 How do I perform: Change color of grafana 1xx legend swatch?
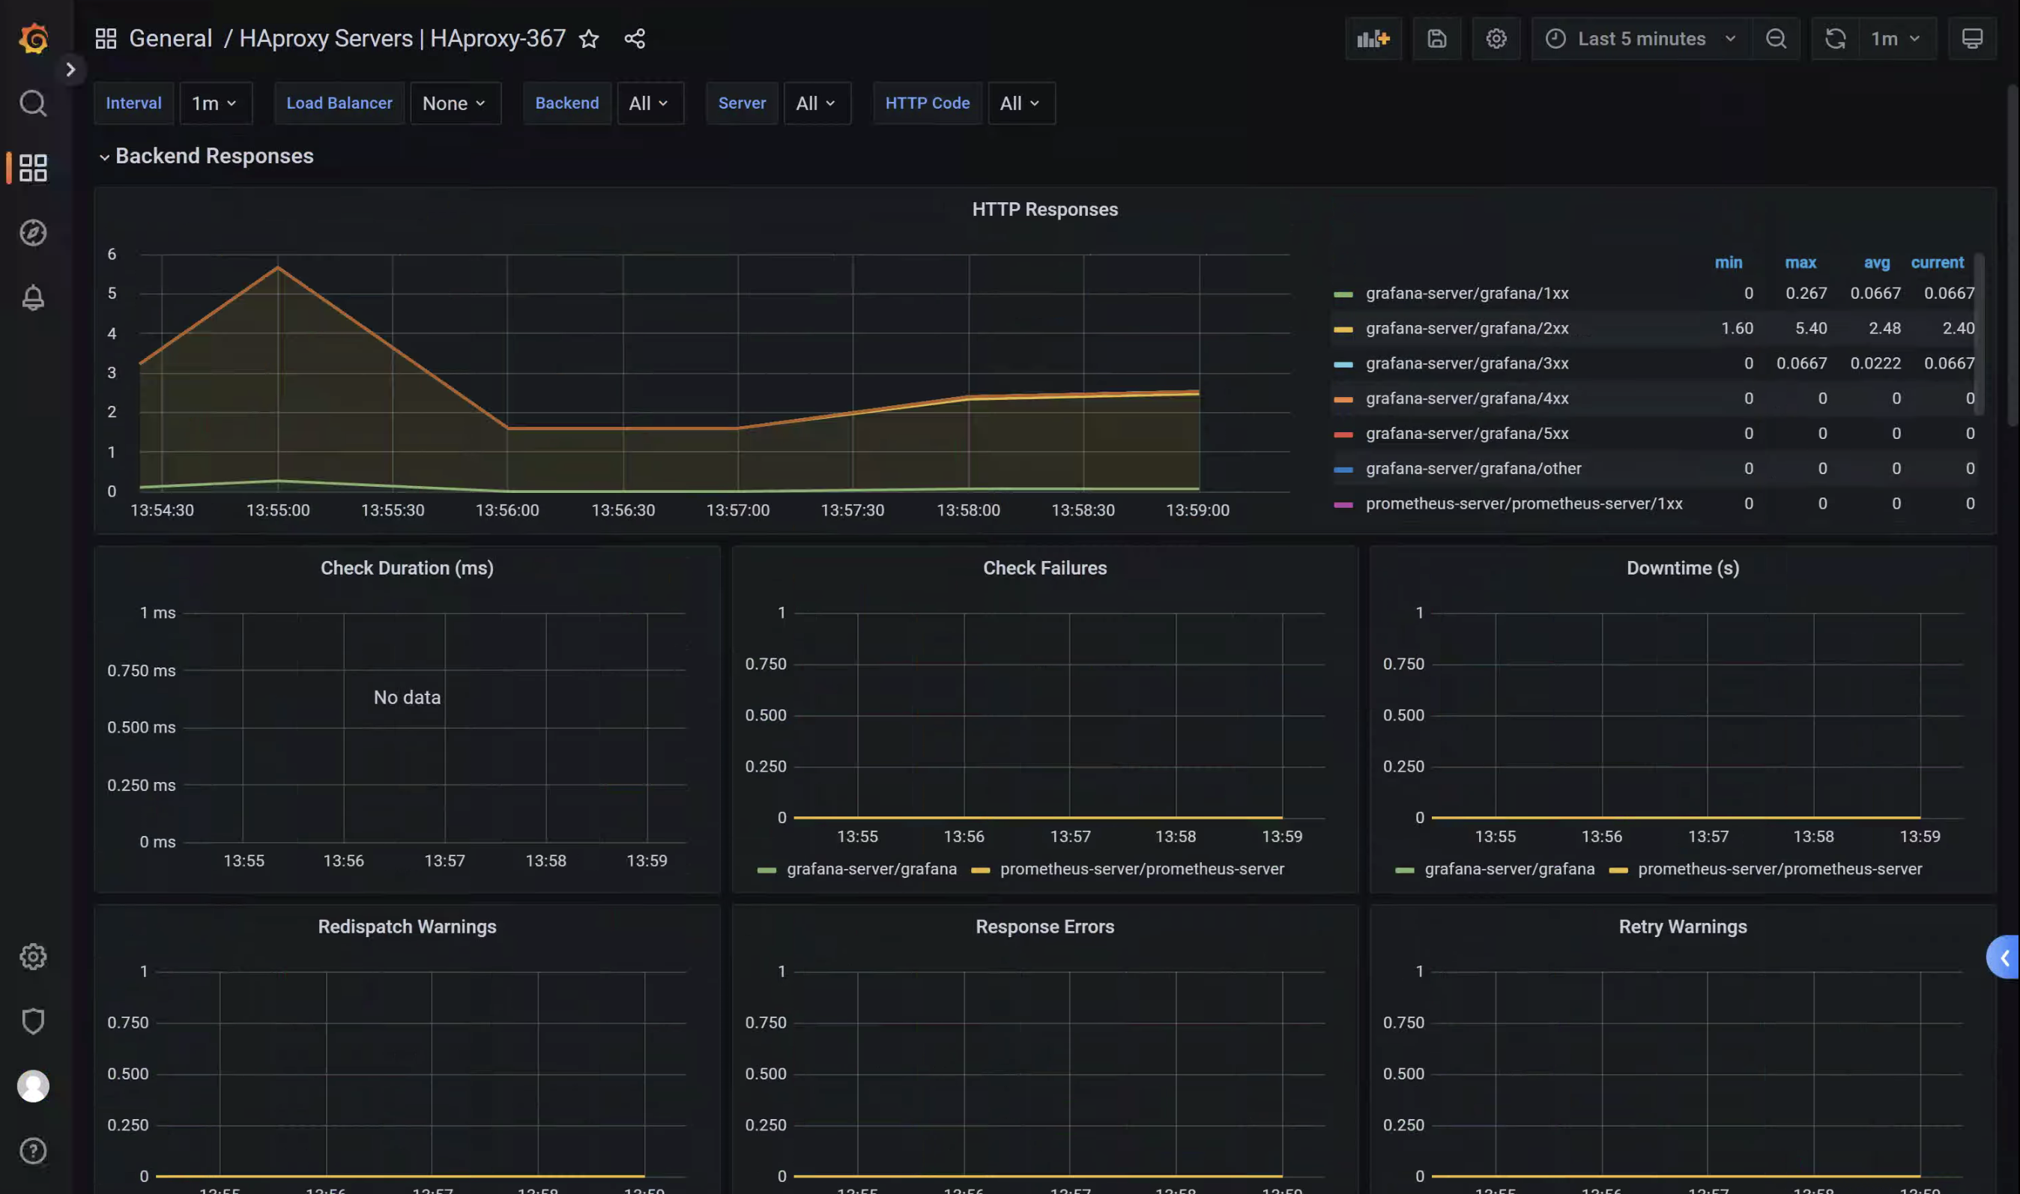pos(1343,294)
